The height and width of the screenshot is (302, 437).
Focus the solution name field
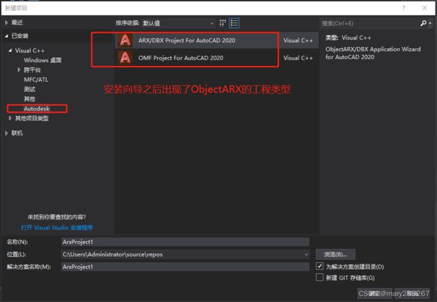tap(185, 266)
